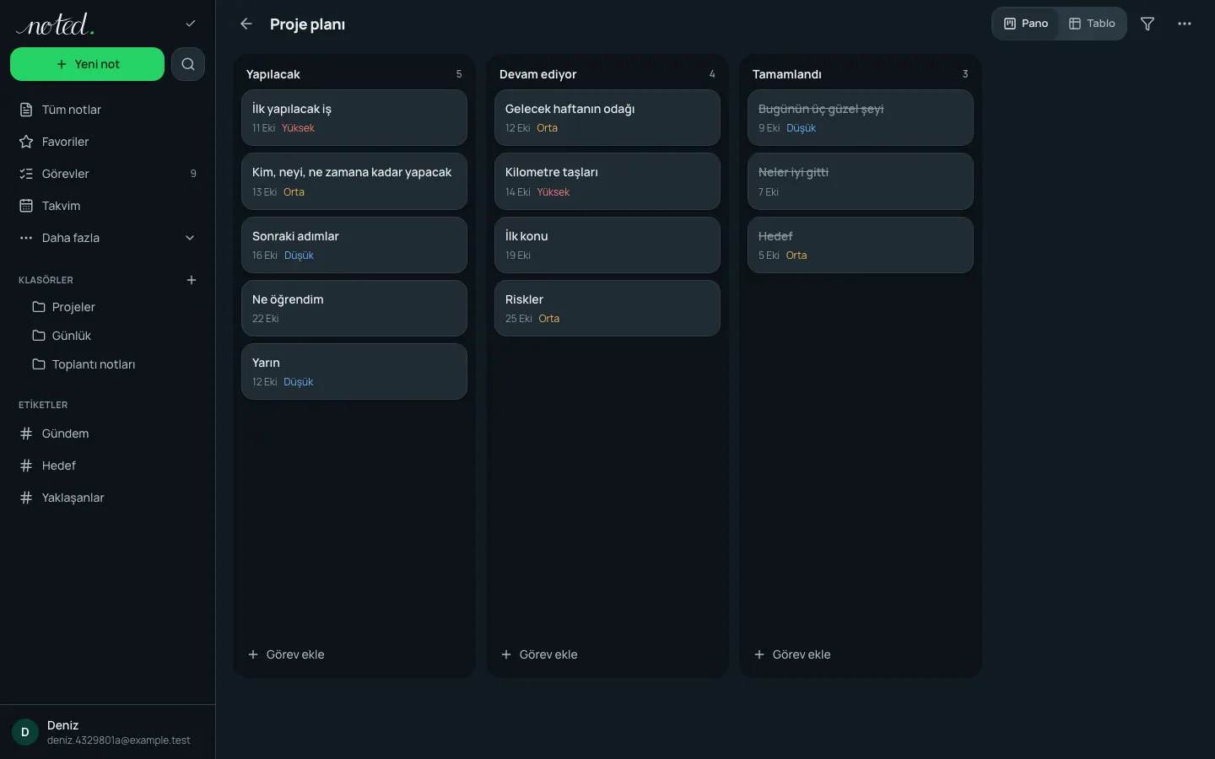Click the search magnifier icon button
The height and width of the screenshot is (759, 1215).
tap(188, 64)
